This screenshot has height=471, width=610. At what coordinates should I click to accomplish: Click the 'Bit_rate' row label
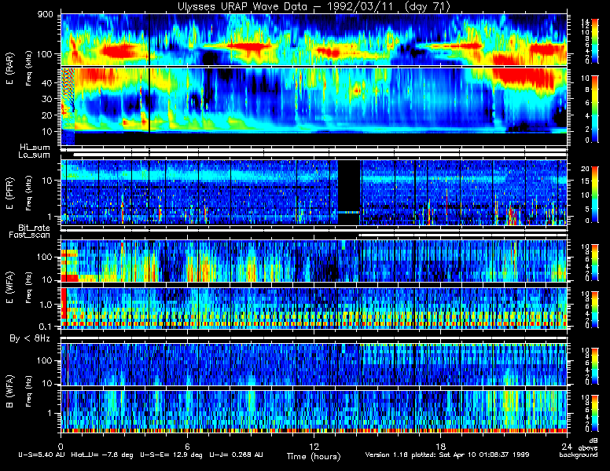pos(35,228)
